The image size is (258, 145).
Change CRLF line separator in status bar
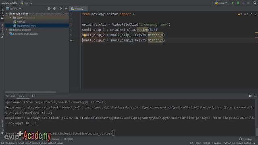coord(198,143)
